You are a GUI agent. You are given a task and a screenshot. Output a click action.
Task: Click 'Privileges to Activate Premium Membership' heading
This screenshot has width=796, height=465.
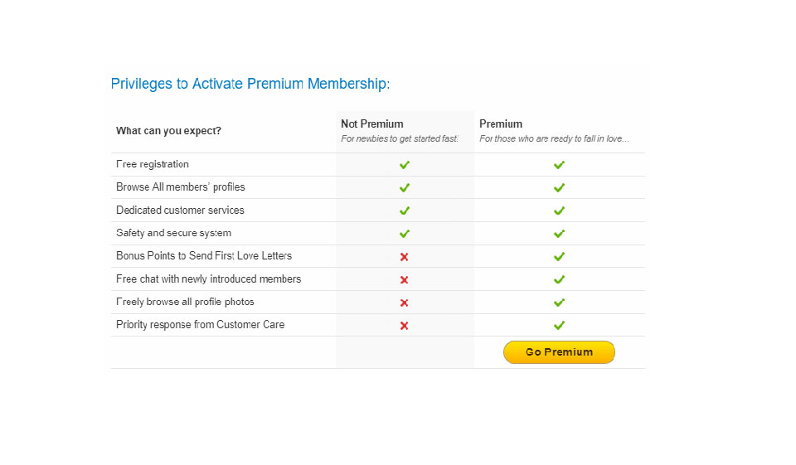250,84
